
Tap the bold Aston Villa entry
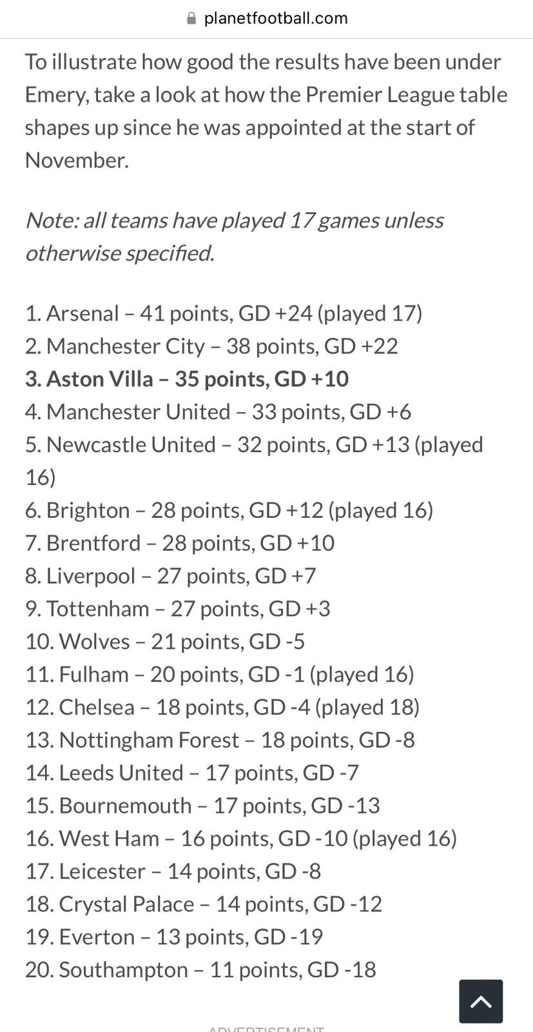point(187,379)
